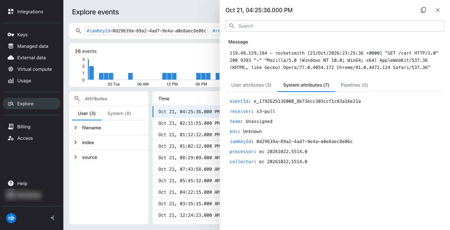Click the collector attribute name
Image resolution: width=450 pixels, height=230 pixels.
[242, 162]
